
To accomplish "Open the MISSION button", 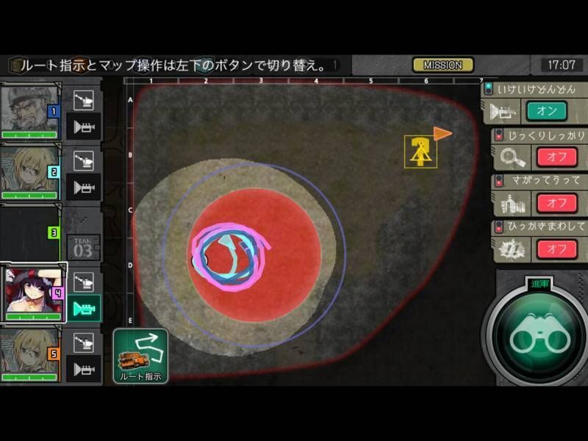I will [x=443, y=65].
